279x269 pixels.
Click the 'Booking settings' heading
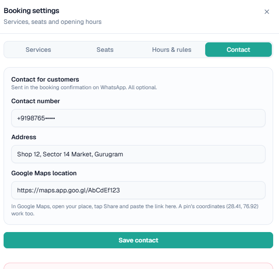31,11
